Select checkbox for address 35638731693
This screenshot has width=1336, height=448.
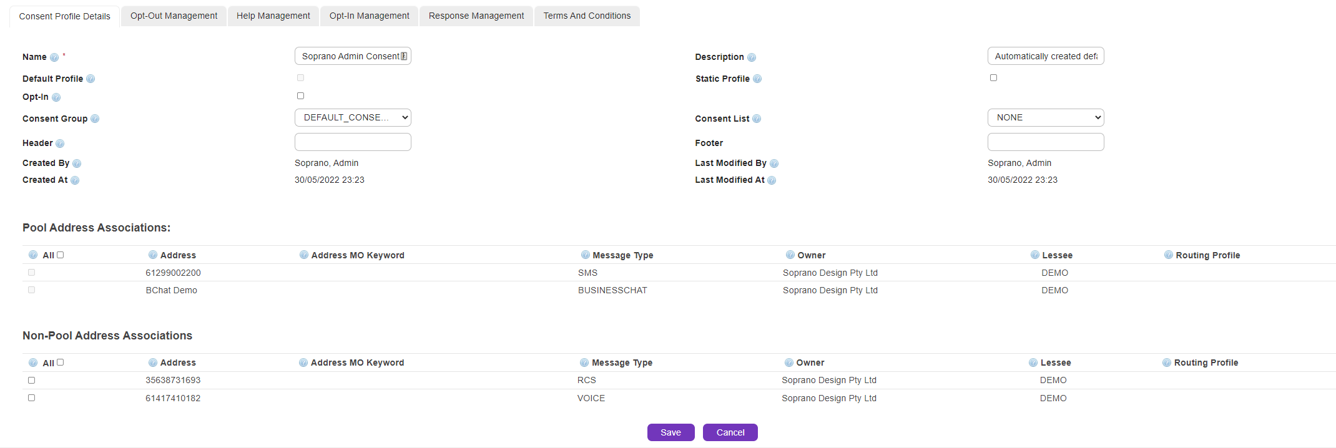pyautogui.click(x=31, y=380)
